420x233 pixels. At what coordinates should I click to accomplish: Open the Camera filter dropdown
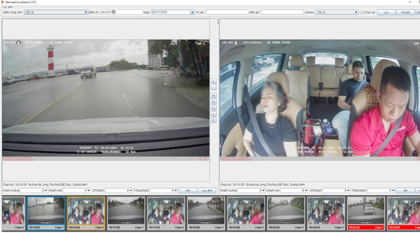point(356,12)
